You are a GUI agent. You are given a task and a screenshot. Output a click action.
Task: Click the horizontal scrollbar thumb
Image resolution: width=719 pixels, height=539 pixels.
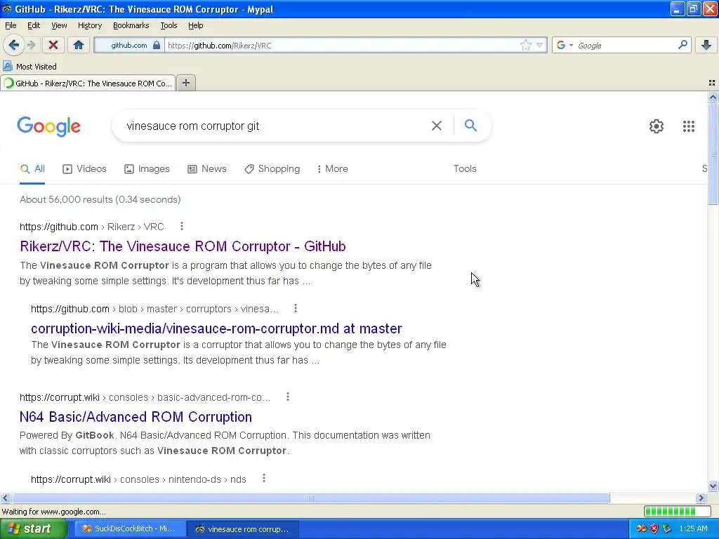click(310, 498)
